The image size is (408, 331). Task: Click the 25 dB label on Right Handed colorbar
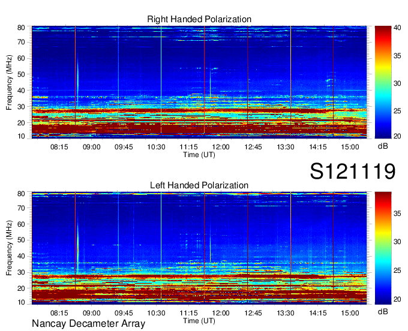[x=397, y=111]
